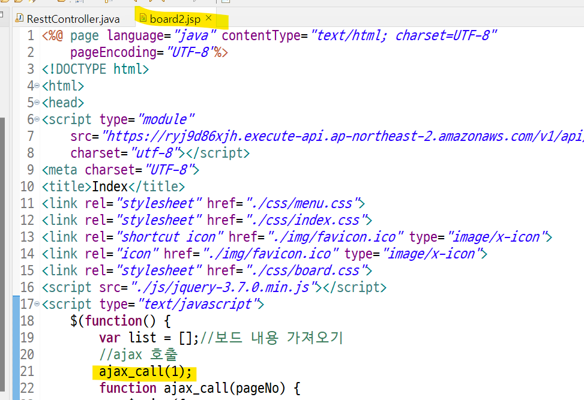Click the "./css/menu.css" href value
This screenshot has height=400, width=584.
pyautogui.click(x=303, y=203)
